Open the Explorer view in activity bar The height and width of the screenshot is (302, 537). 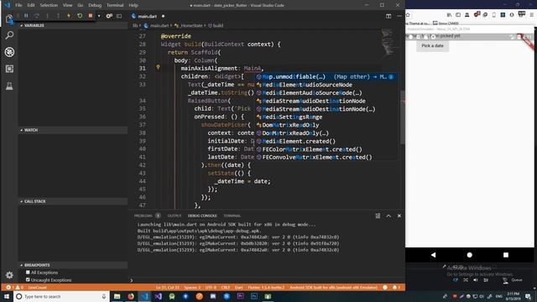(x=9, y=18)
